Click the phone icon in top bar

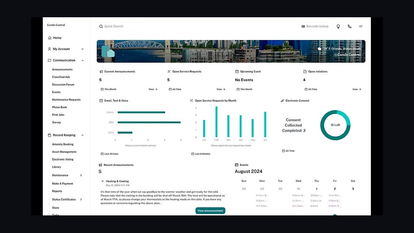pyautogui.click(x=349, y=26)
